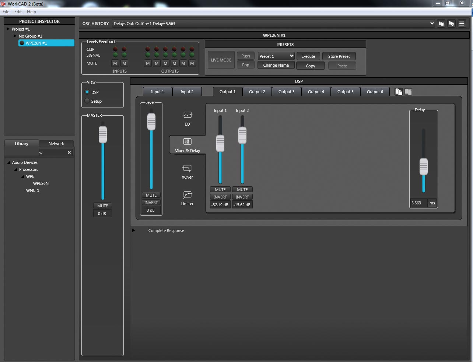The image size is (473, 362).
Task: Select the Setup view radio button
Action: (x=87, y=101)
